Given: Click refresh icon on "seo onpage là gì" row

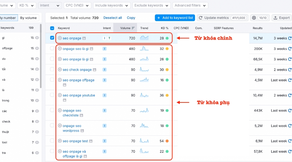Looking at the screenshot, I should [x=289, y=59].
